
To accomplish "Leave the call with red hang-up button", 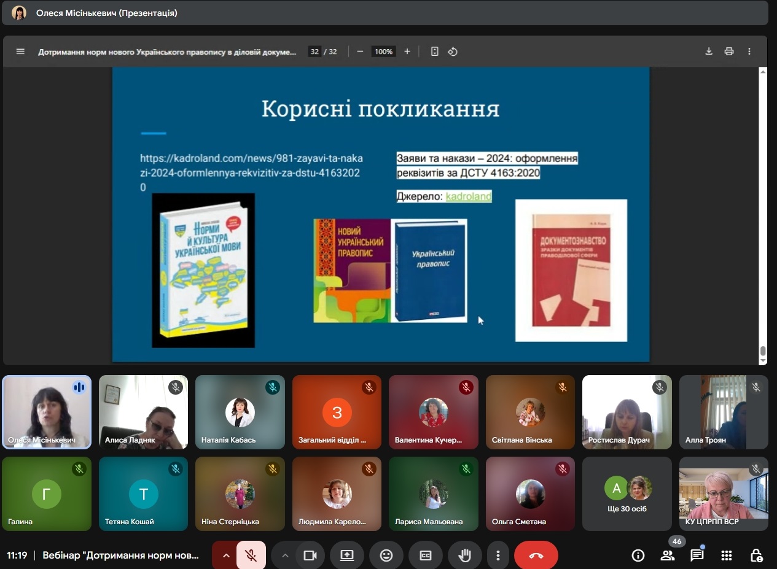I will (536, 555).
